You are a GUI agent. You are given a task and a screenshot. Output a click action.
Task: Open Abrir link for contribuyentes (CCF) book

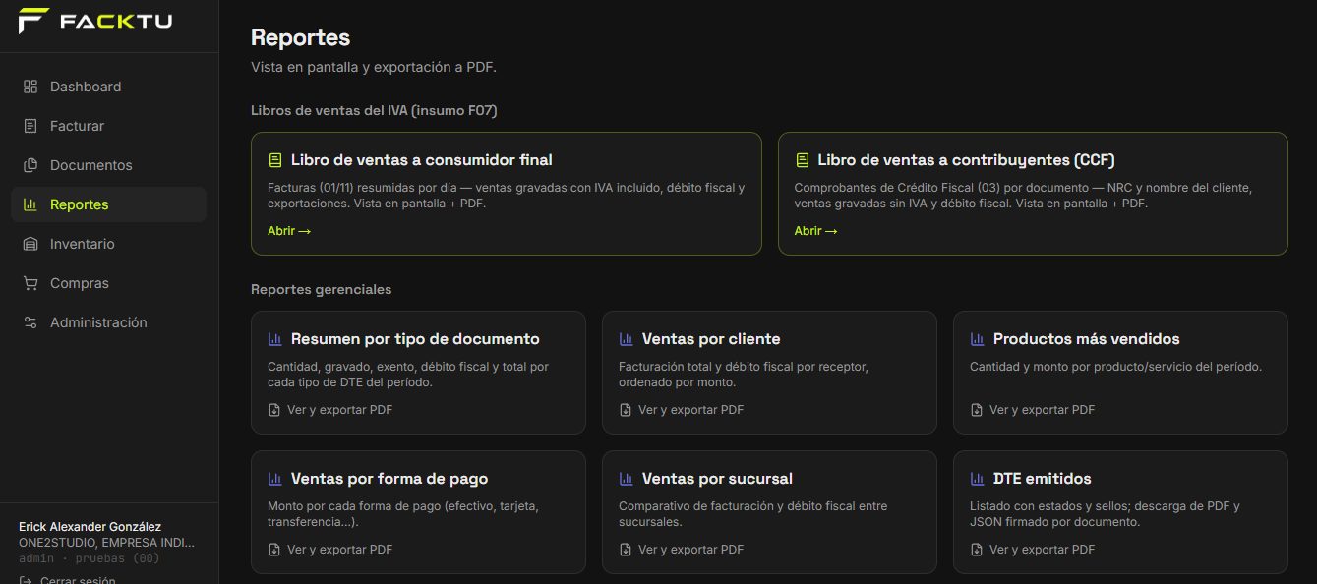(x=816, y=231)
